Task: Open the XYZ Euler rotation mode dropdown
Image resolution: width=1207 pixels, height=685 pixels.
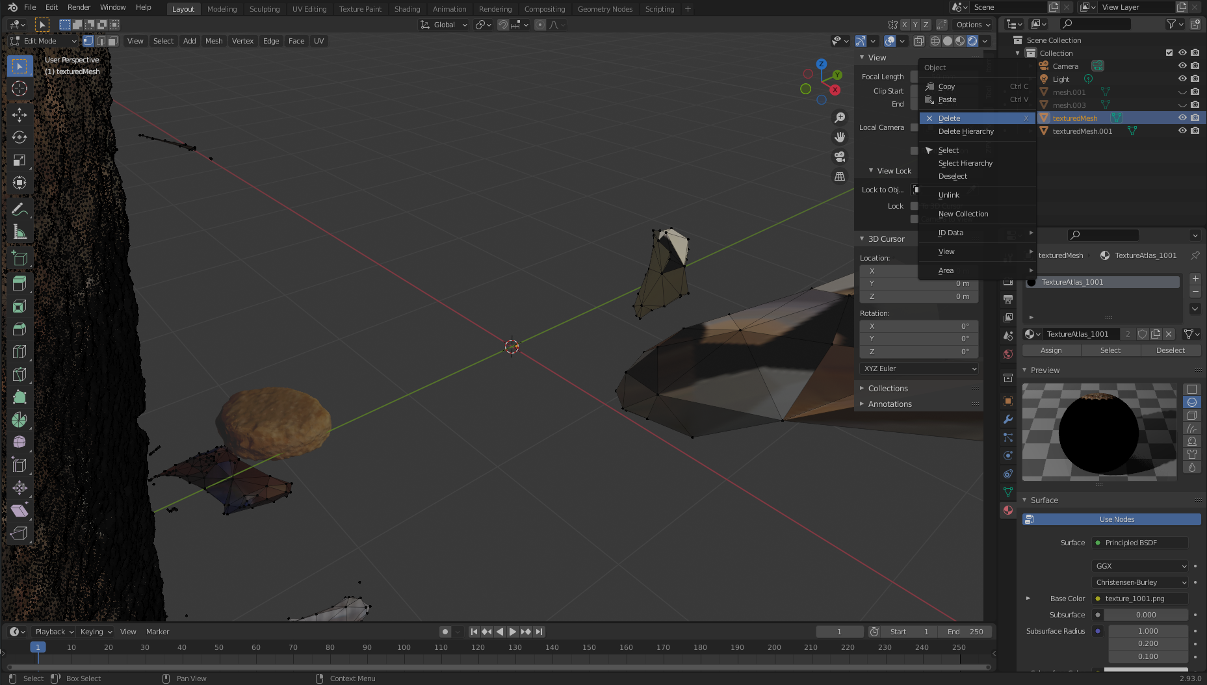Action: pos(919,368)
